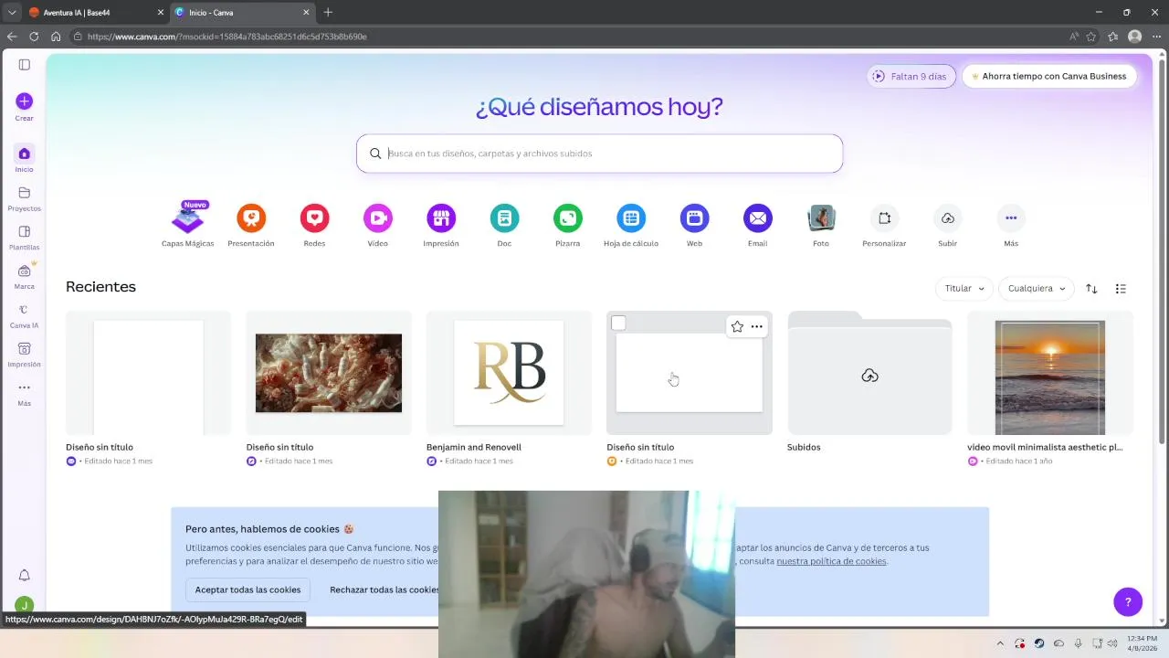This screenshot has height=658, width=1169.
Task: Choose Personalizar custom size icon
Action: [x=884, y=218]
